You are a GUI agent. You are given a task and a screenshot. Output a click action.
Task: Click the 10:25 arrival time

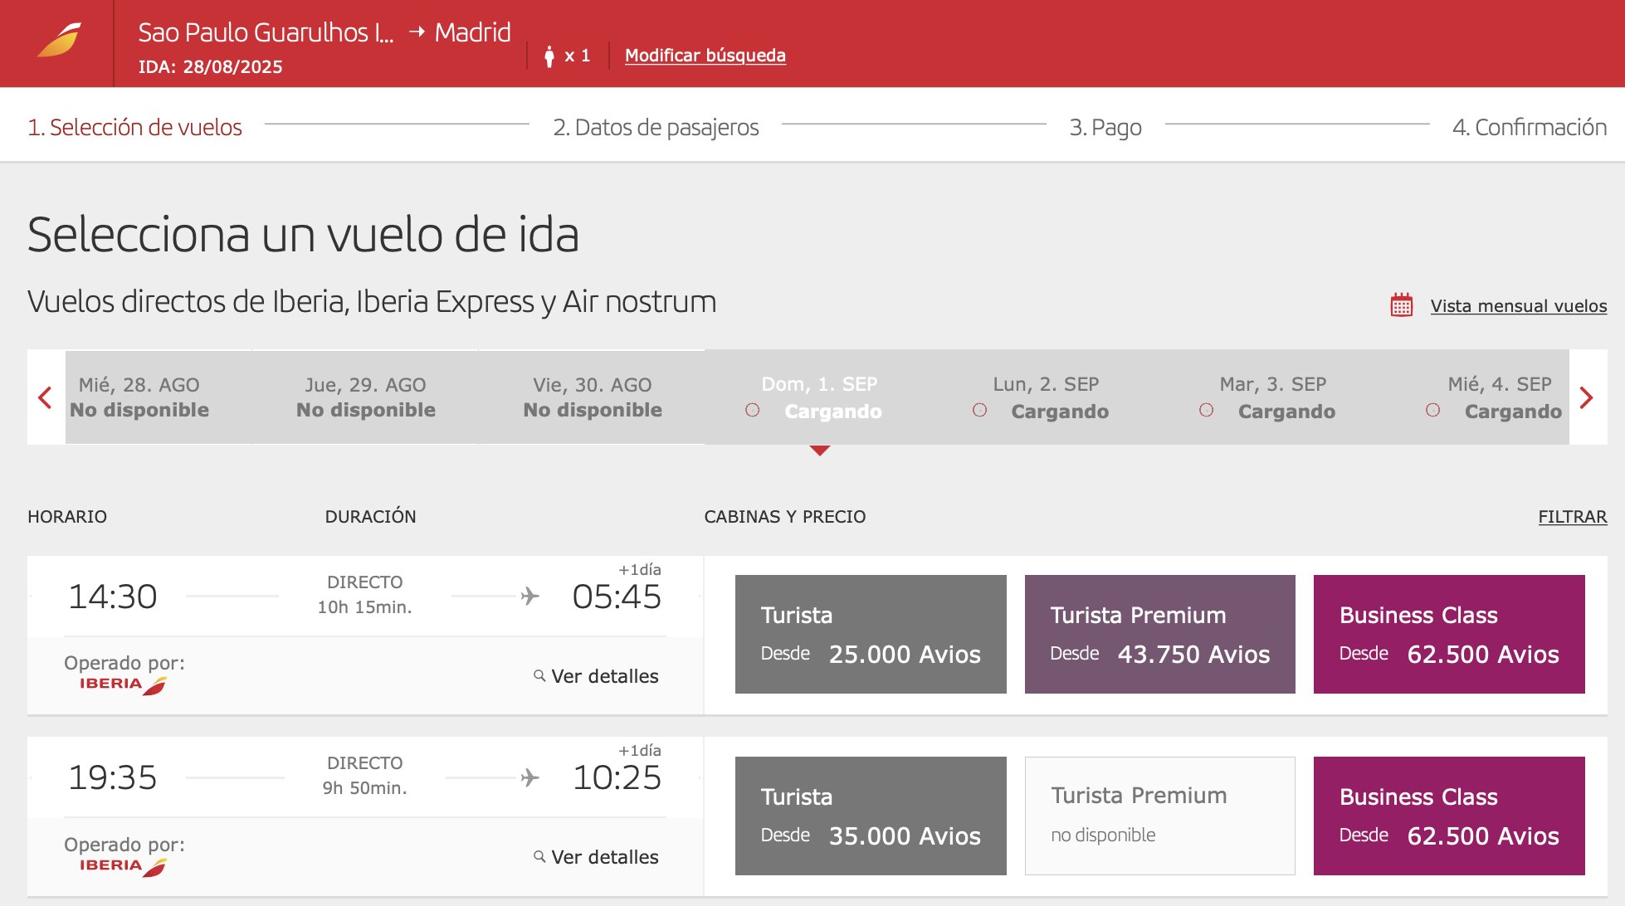click(617, 777)
